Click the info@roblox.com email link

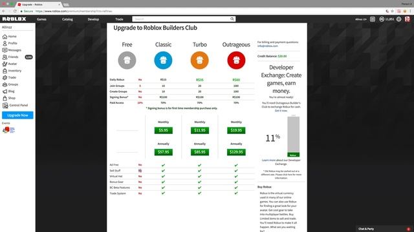click(267, 46)
